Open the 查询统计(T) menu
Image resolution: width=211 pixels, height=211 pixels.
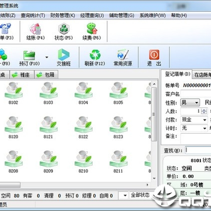coord(33,15)
